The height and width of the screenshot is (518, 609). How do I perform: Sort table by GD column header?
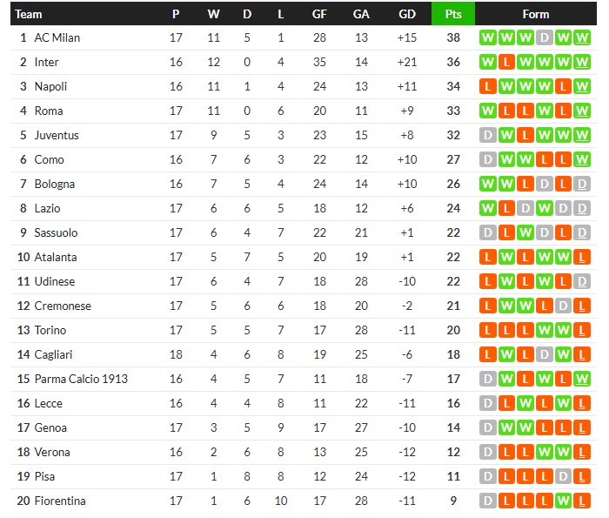pyautogui.click(x=406, y=14)
